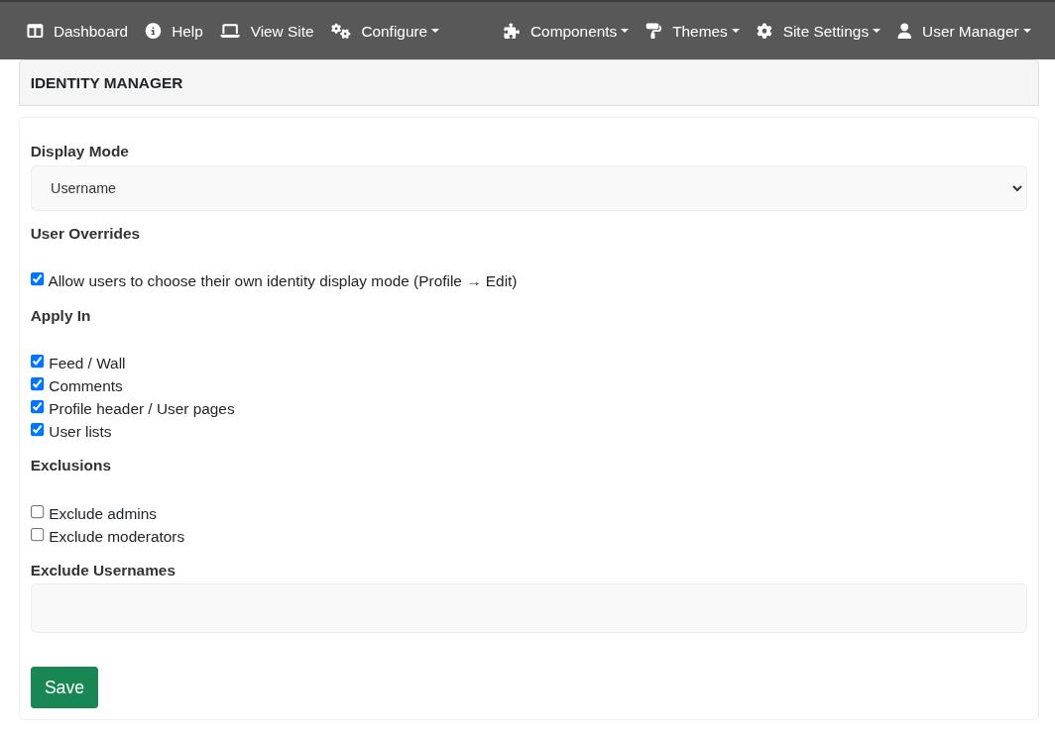Viewport: 1055px width, 737px height.
Task: Click the Themes paint icon
Action: pos(653,31)
